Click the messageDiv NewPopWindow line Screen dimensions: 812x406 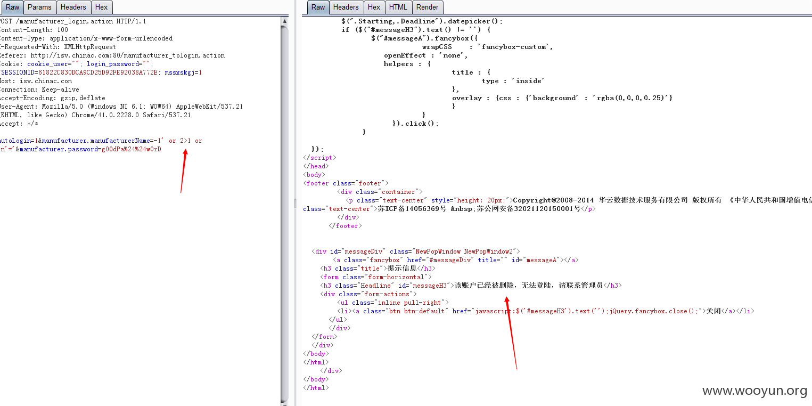pyautogui.click(x=416, y=251)
